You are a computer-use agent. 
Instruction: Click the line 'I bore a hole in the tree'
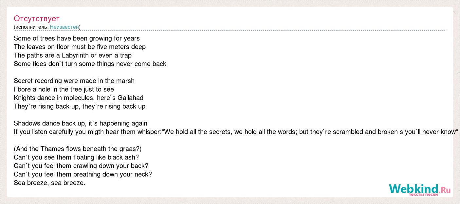coord(64,89)
